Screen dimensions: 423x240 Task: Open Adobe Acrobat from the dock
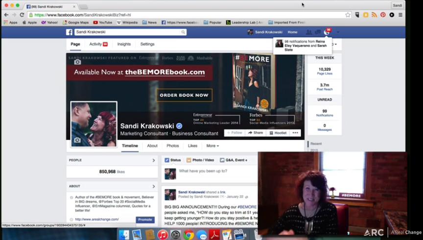(x=214, y=235)
